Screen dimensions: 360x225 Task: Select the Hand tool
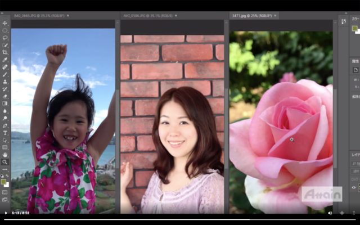pos(5,155)
